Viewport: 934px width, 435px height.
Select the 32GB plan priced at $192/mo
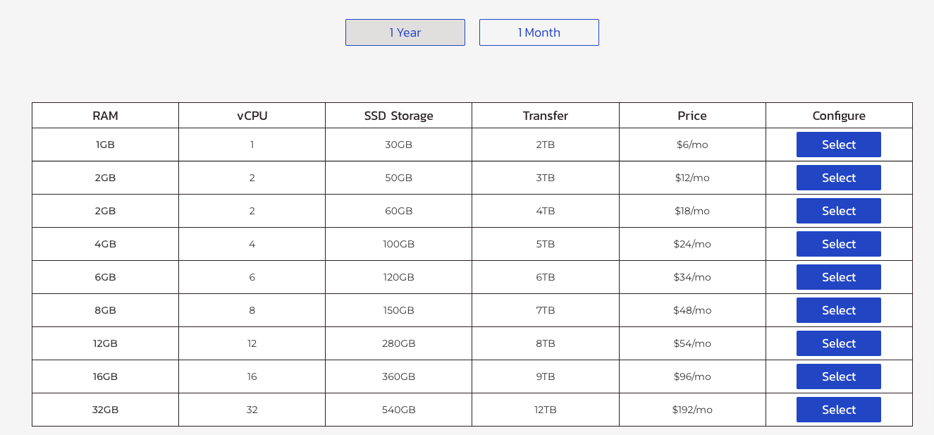point(838,410)
